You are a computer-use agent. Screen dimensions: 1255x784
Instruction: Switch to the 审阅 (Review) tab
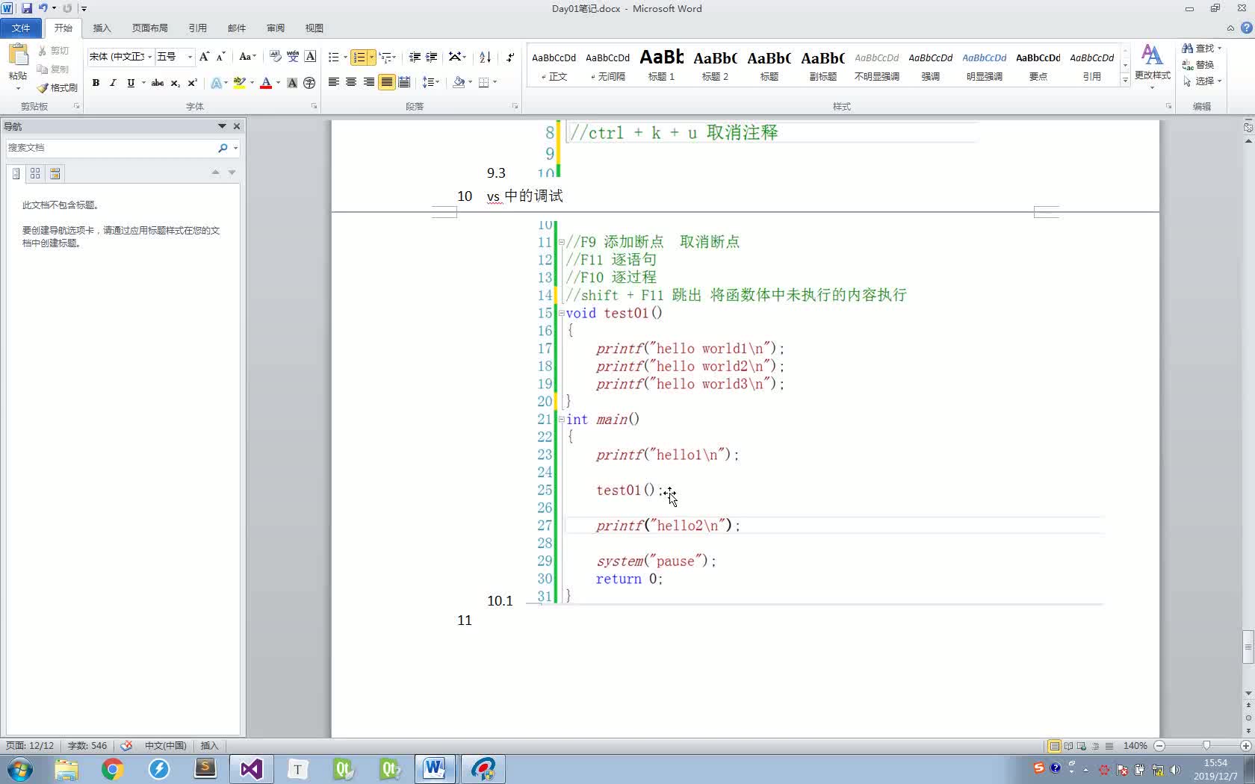275,28
